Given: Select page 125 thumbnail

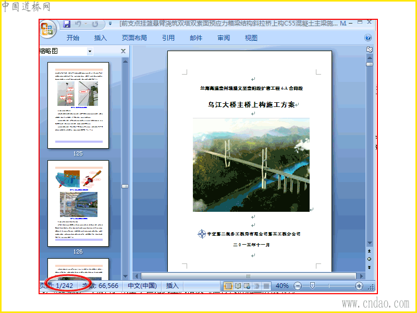Looking at the screenshot, I should [x=78, y=105].
